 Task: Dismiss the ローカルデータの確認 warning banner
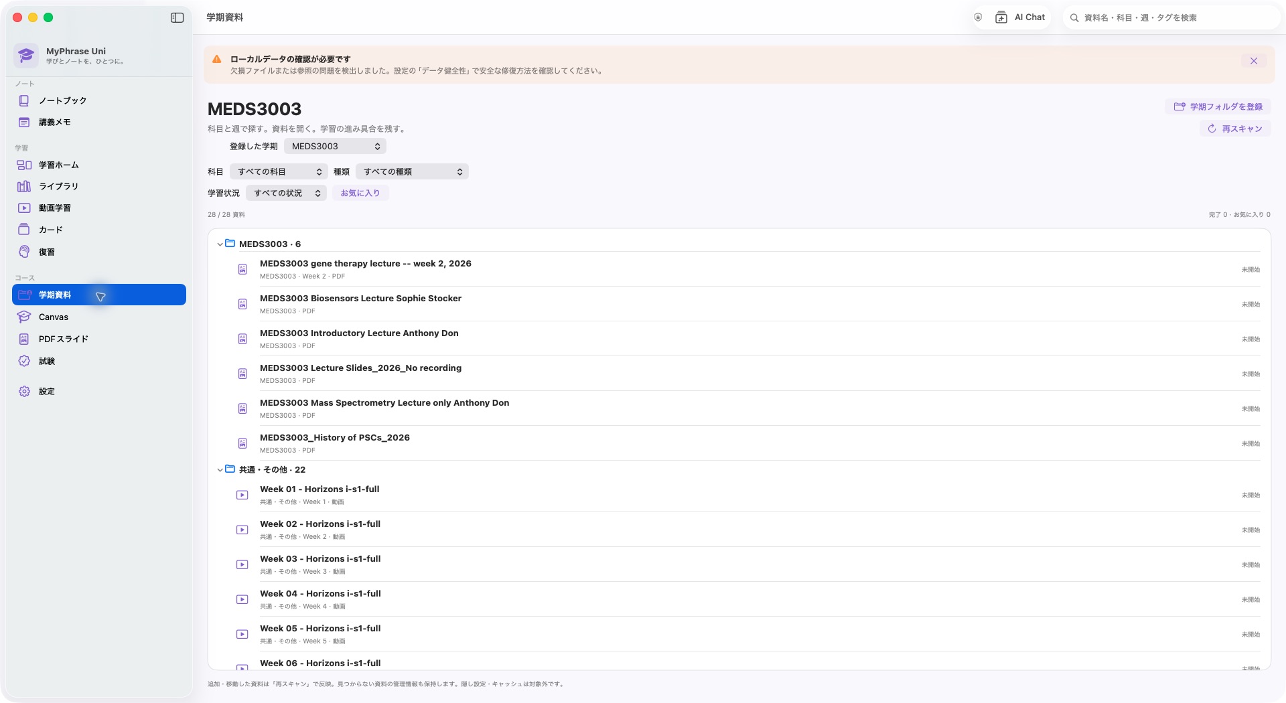click(1253, 61)
